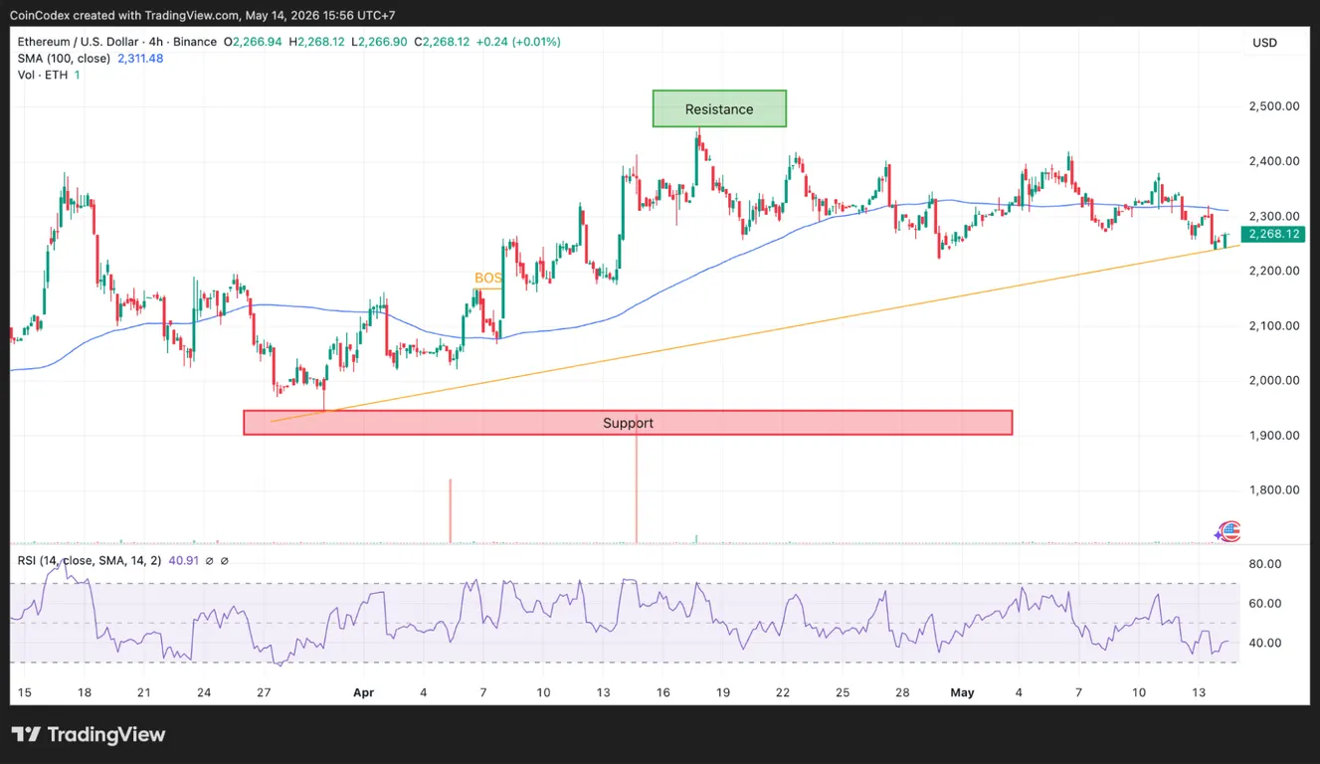The width and height of the screenshot is (1320, 764).
Task: Click the 2,500.00 price axis label
Action: 1273,106
